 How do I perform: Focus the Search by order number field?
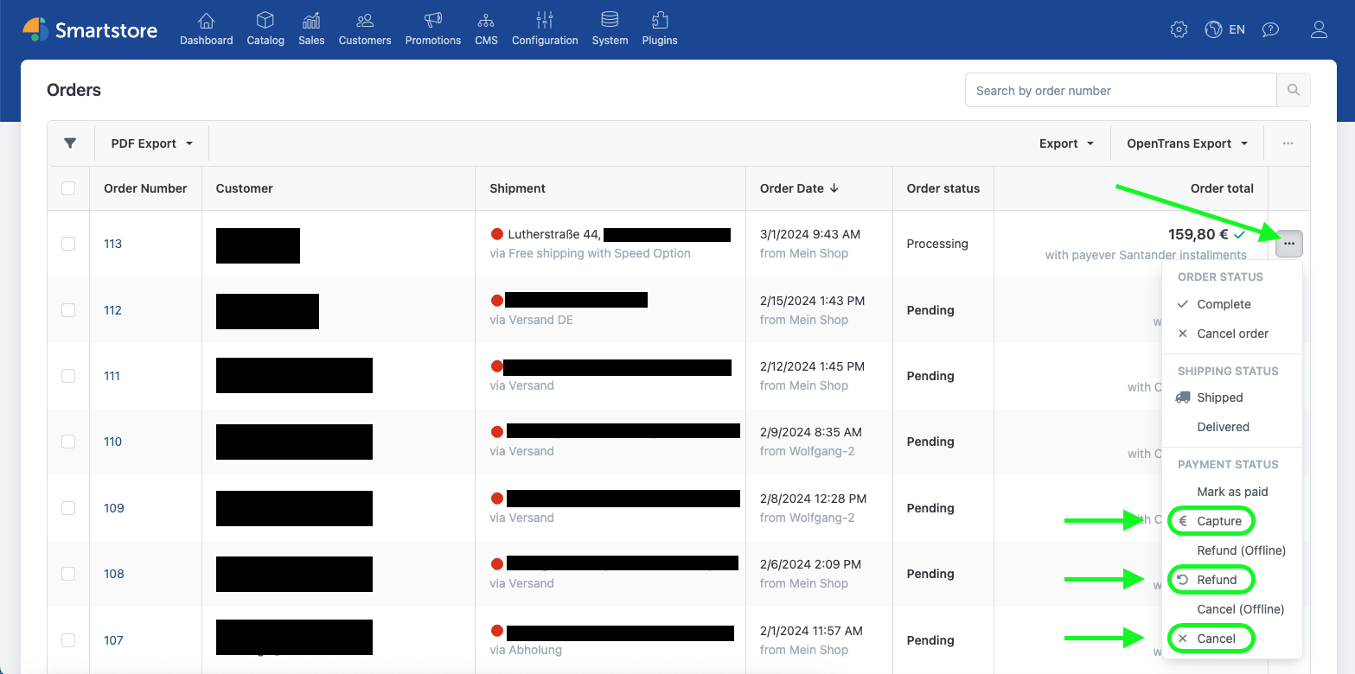(1121, 90)
